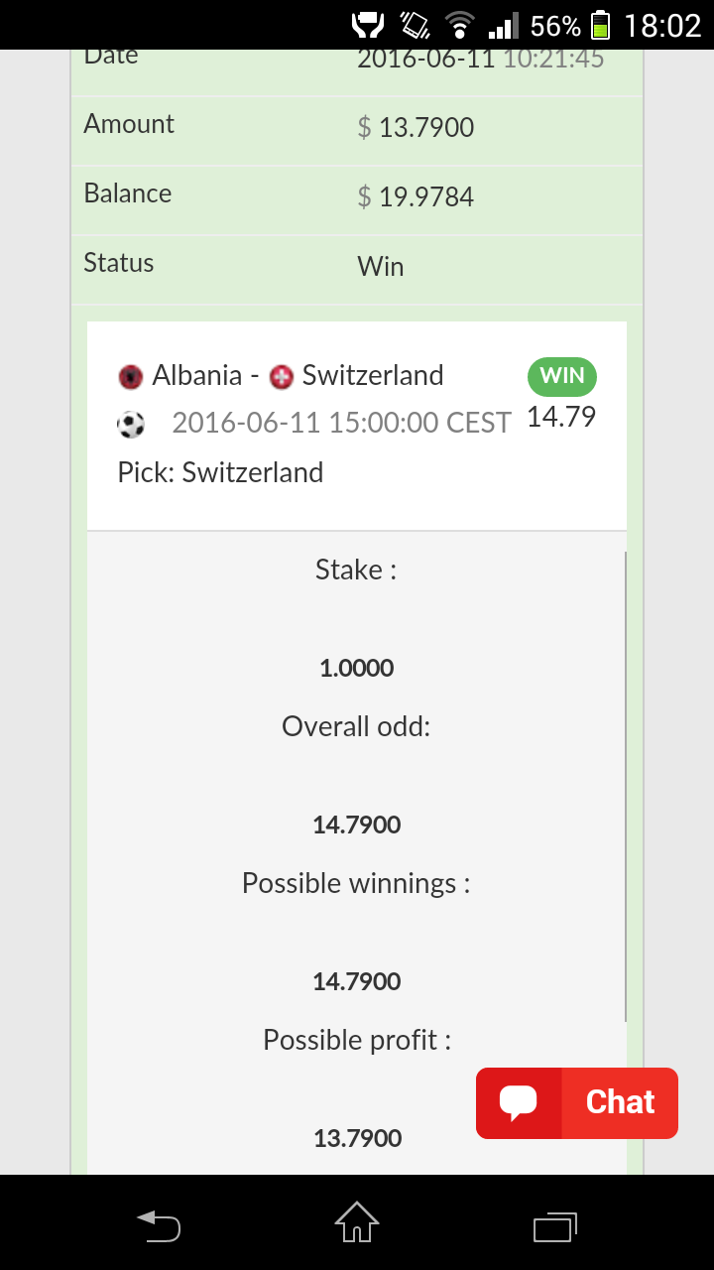
Task: Click the bet details vertical scrollbar
Action: tap(626, 787)
